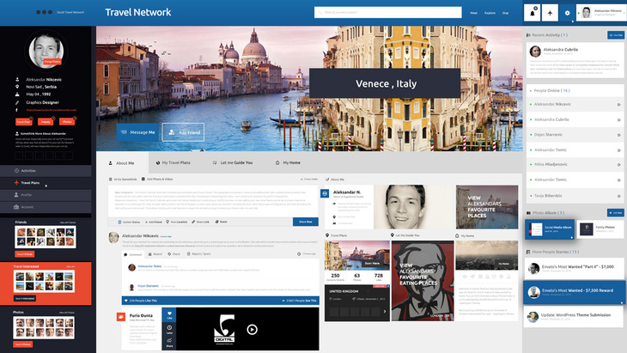
Task: Click the Photo Album add button
Action: click(616, 213)
